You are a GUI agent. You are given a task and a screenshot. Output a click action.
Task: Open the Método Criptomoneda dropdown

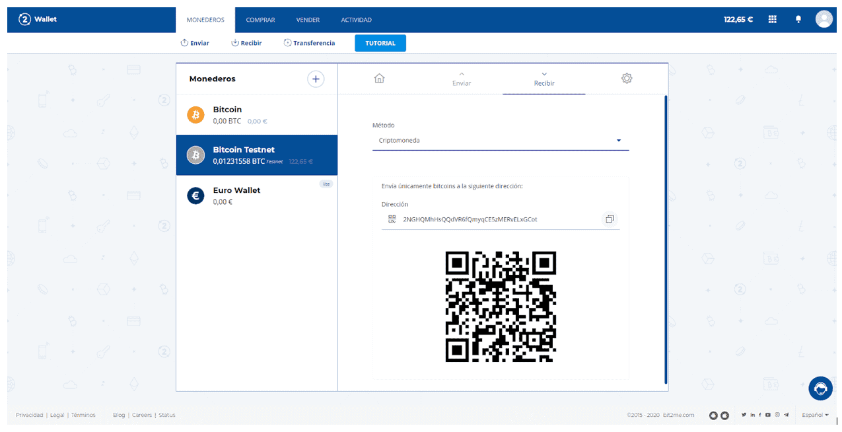[x=501, y=141]
